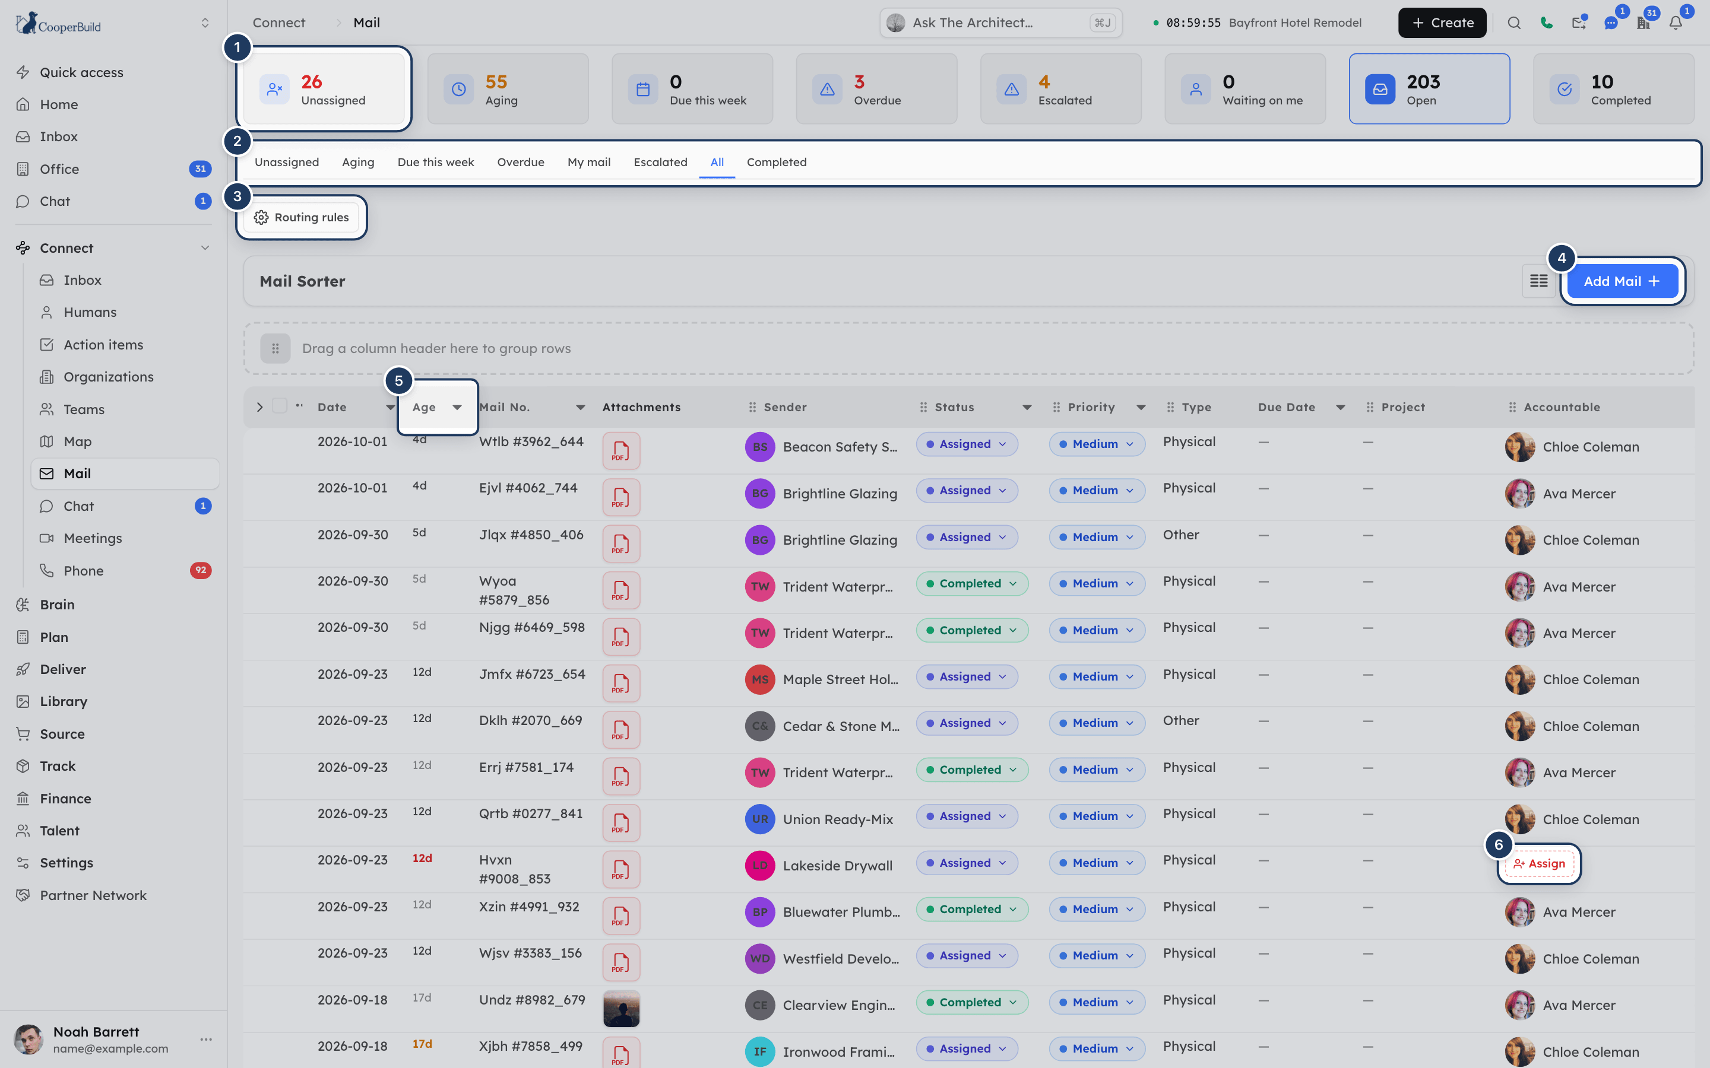Open PDF attachment for Wtlb #3962_644
Screen dimensions: 1710x1068
point(621,451)
